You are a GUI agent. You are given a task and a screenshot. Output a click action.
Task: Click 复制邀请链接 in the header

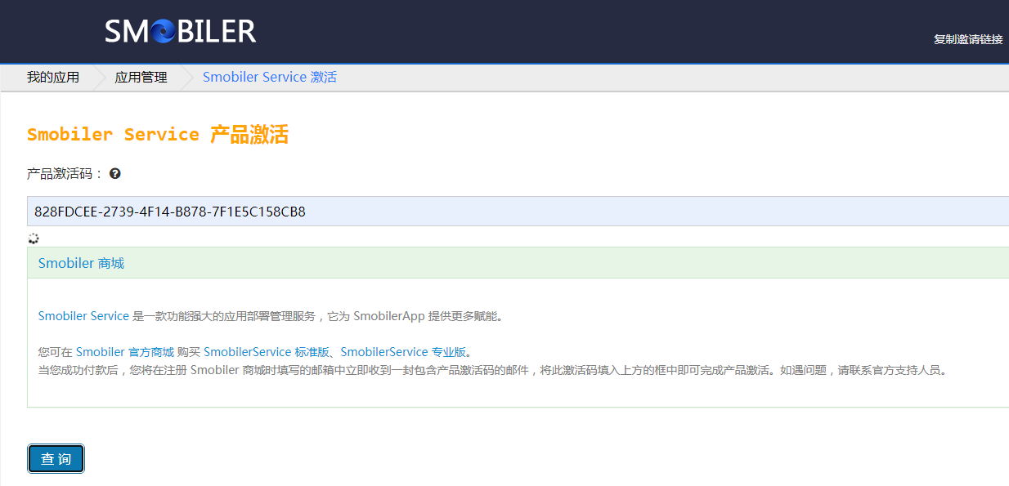click(968, 39)
